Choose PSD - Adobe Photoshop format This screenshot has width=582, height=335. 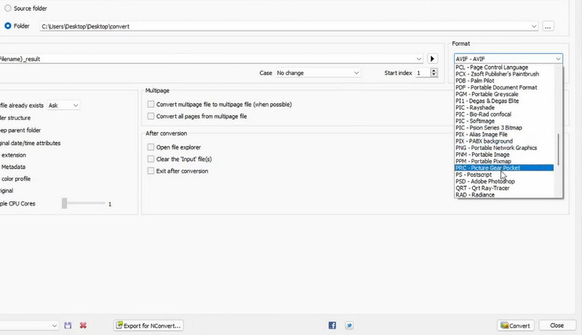point(504,181)
